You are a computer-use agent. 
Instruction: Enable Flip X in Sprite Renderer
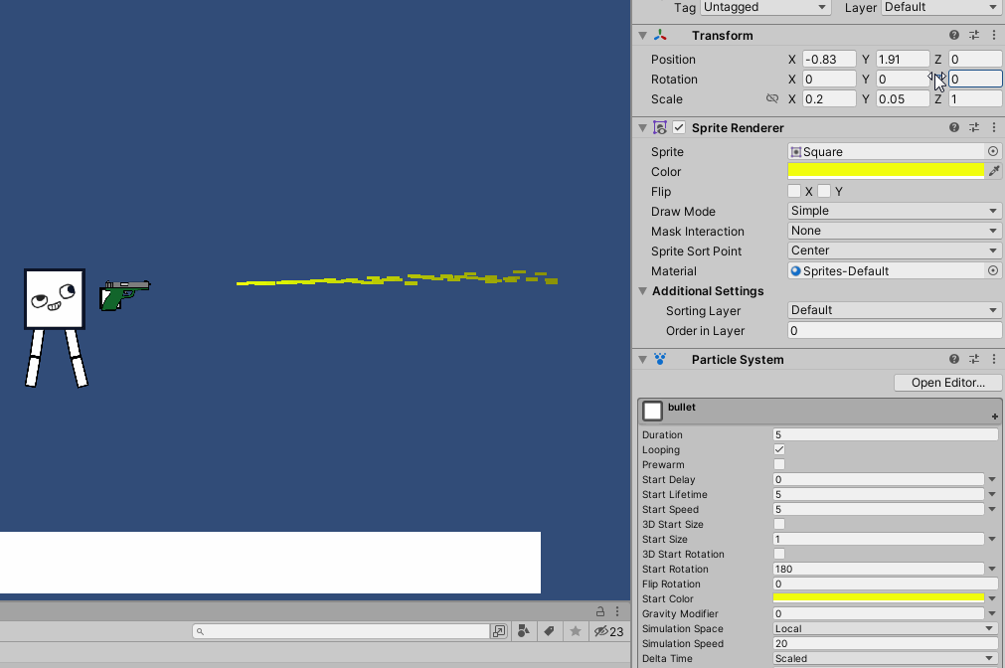coord(795,191)
